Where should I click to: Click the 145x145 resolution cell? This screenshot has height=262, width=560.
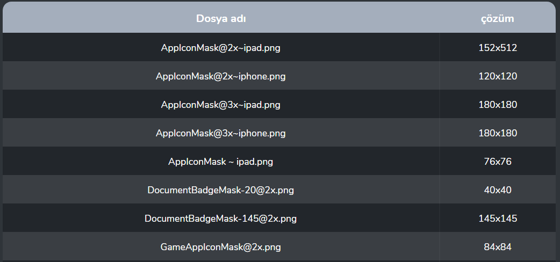(x=498, y=219)
